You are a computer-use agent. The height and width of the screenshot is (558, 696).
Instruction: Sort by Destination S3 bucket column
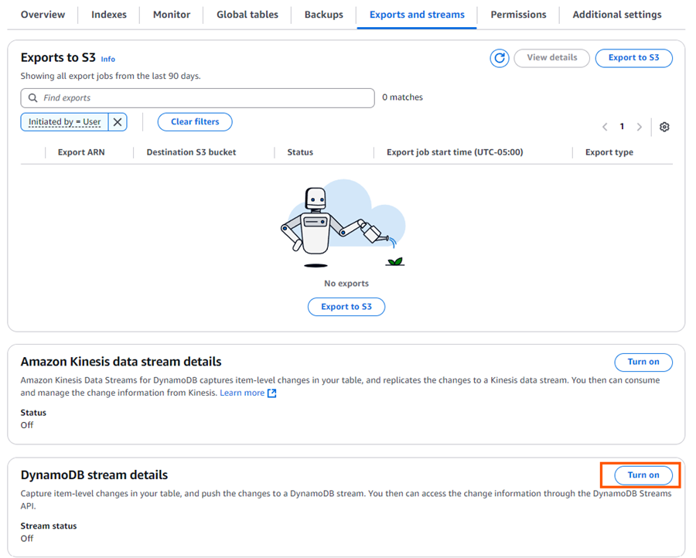191,152
